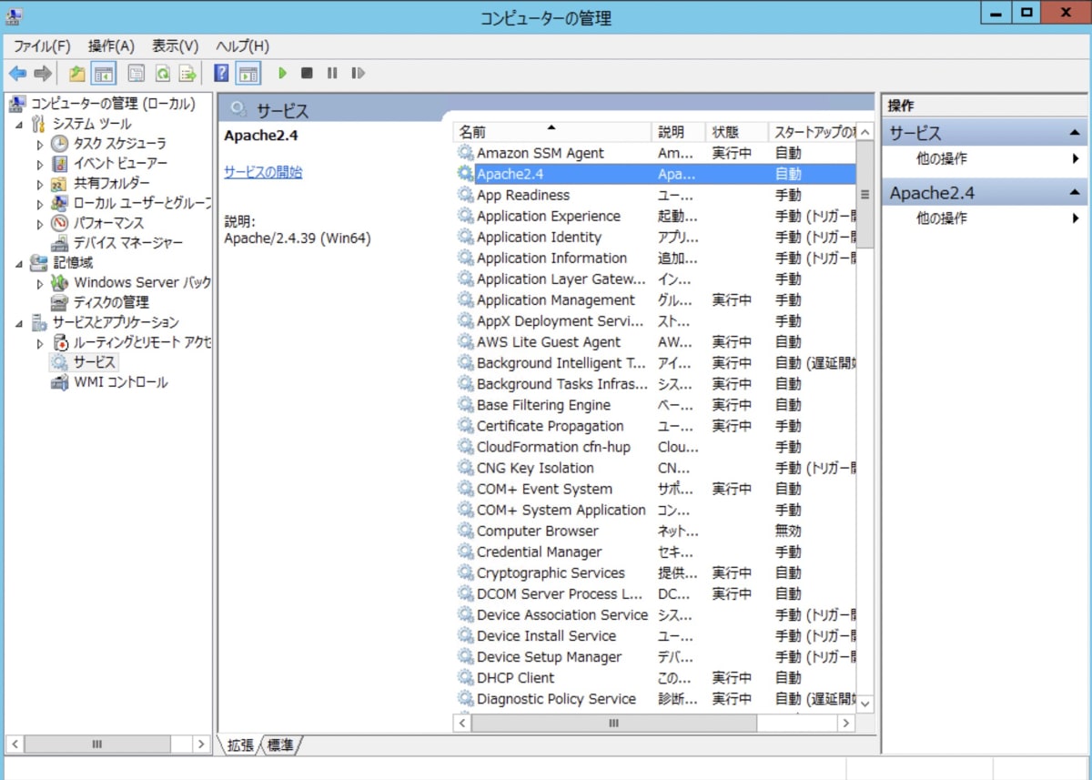Image resolution: width=1092 pixels, height=780 pixels.
Task: Click the services list horizontal scrollbar thumb
Action: (613, 723)
